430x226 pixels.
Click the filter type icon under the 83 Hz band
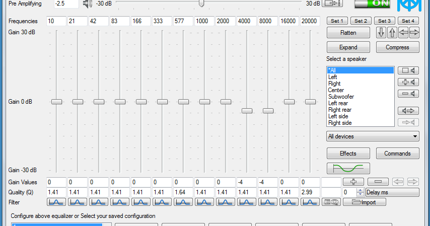coord(119,202)
